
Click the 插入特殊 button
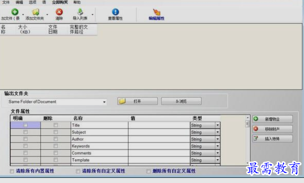click(273, 139)
